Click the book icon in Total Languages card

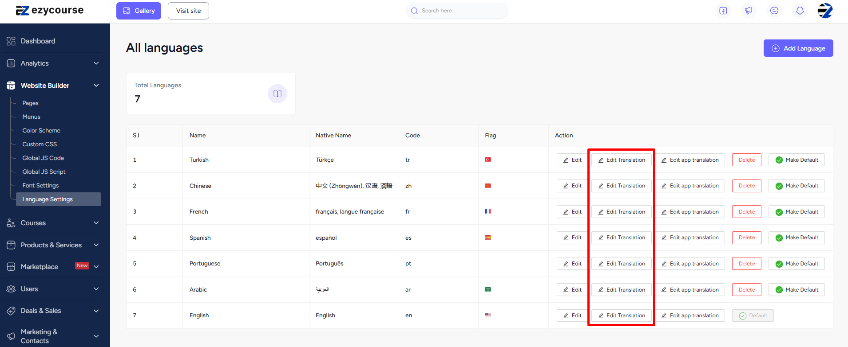pos(277,94)
